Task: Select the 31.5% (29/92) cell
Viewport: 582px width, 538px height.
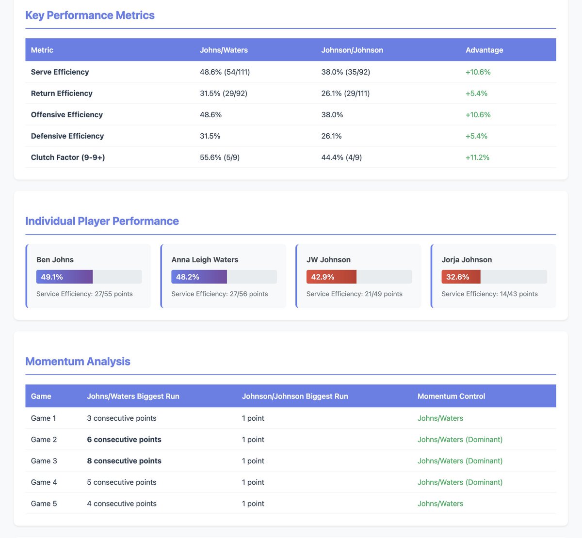Action: (x=224, y=93)
